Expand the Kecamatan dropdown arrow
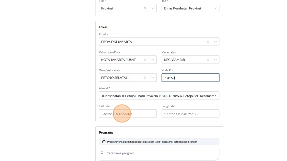This screenshot has width=287, height=161. tap(216, 60)
